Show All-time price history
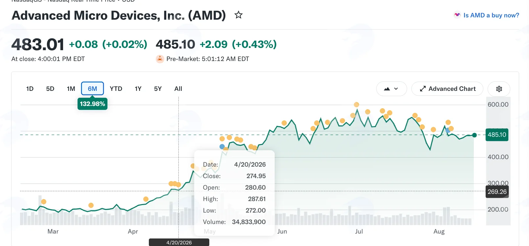Screen dimensions: 529x246 [x=178, y=89]
